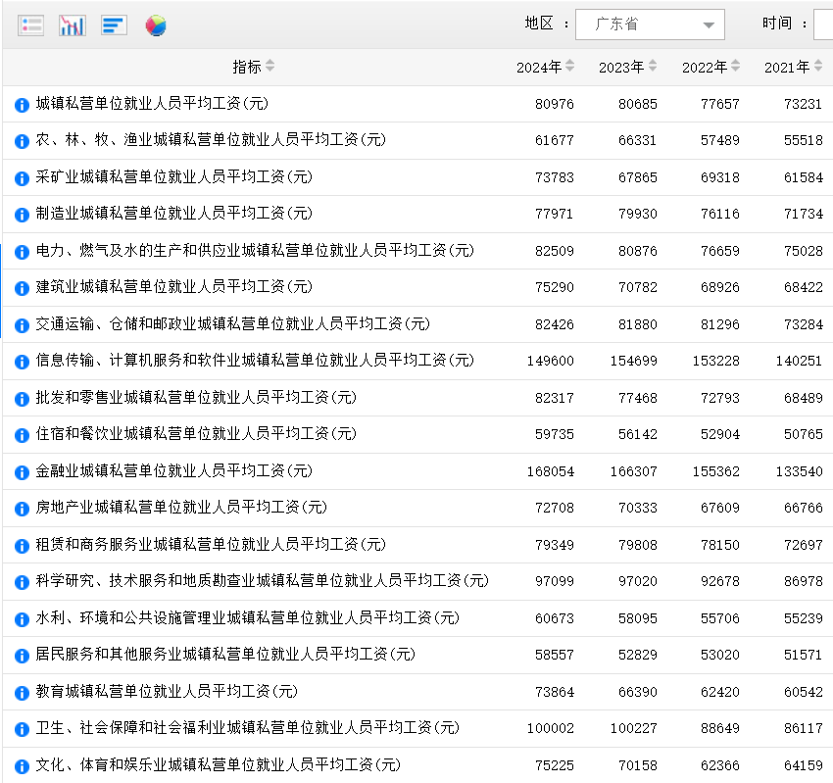
Task: Open info for 租赁和商务服务业 row
Action: 22,546
